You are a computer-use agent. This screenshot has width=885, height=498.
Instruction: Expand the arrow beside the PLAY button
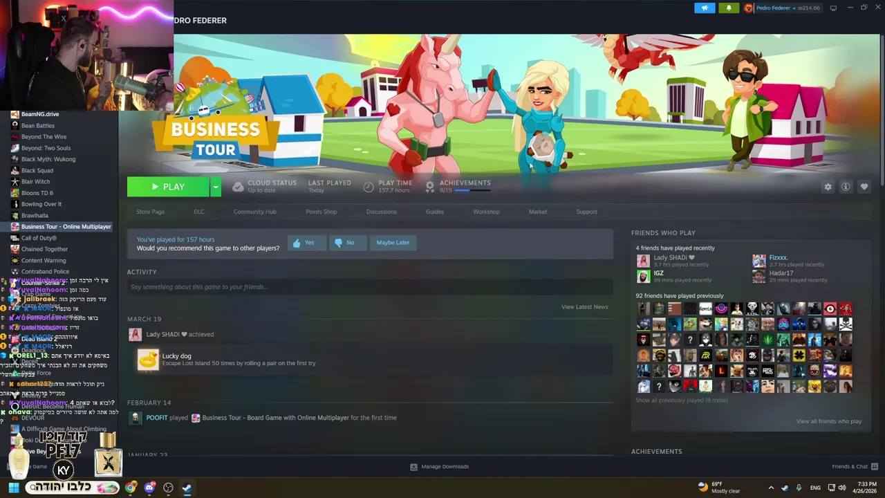tap(216, 187)
